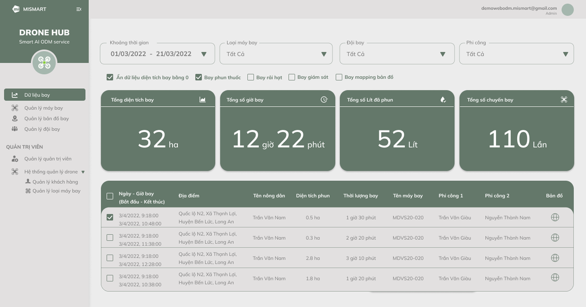Click admin icon beside Quản lý quản trị viên

point(15,159)
